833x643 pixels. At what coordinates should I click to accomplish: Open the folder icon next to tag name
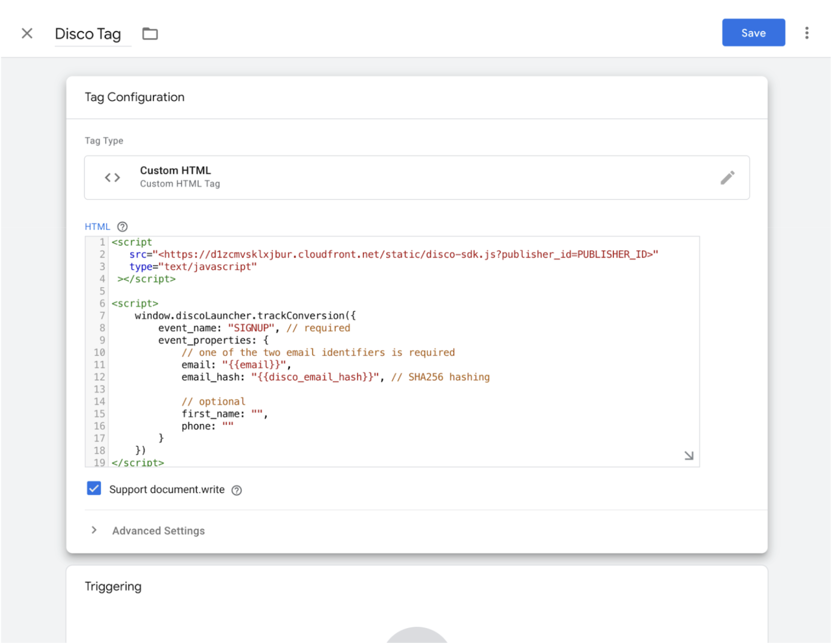coord(150,33)
